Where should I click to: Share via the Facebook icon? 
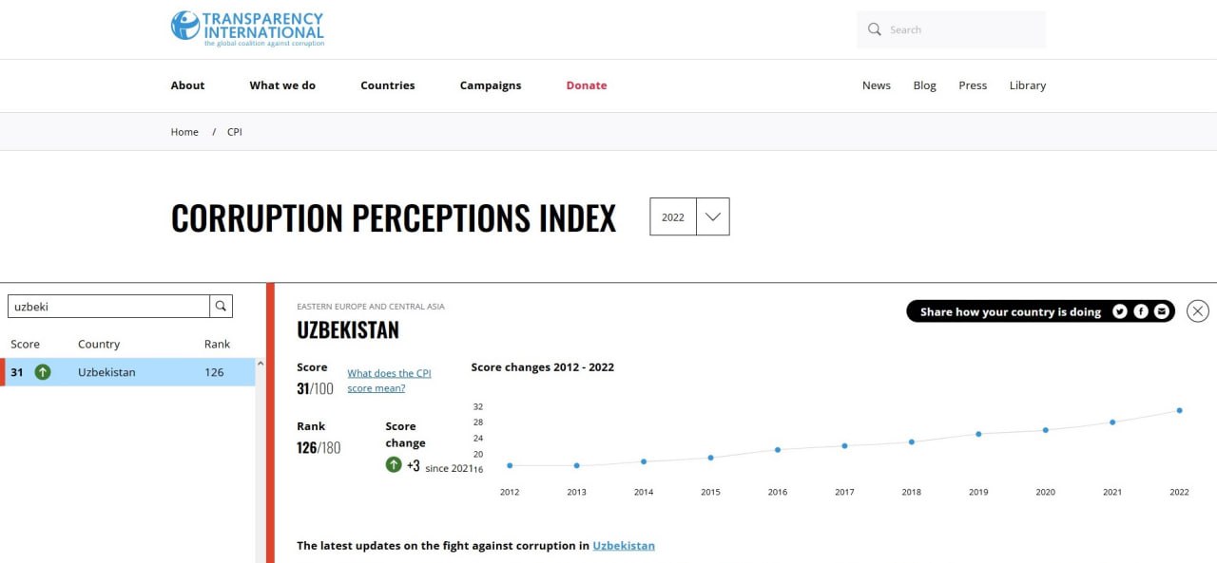point(1141,311)
